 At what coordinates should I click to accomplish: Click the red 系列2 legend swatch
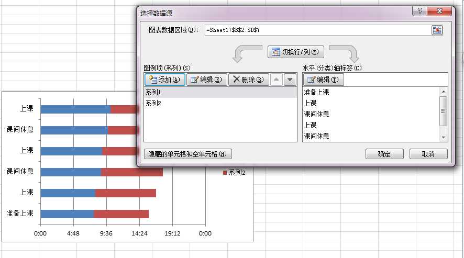[x=225, y=173]
